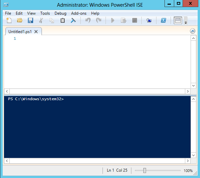
Task: Open the Debug menu
Action: (x=60, y=13)
